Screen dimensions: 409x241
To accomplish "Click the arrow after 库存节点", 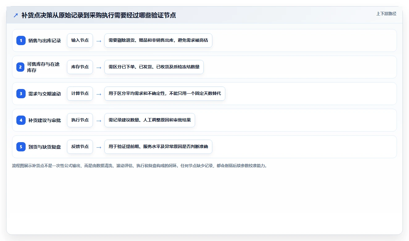I will (99, 67).
